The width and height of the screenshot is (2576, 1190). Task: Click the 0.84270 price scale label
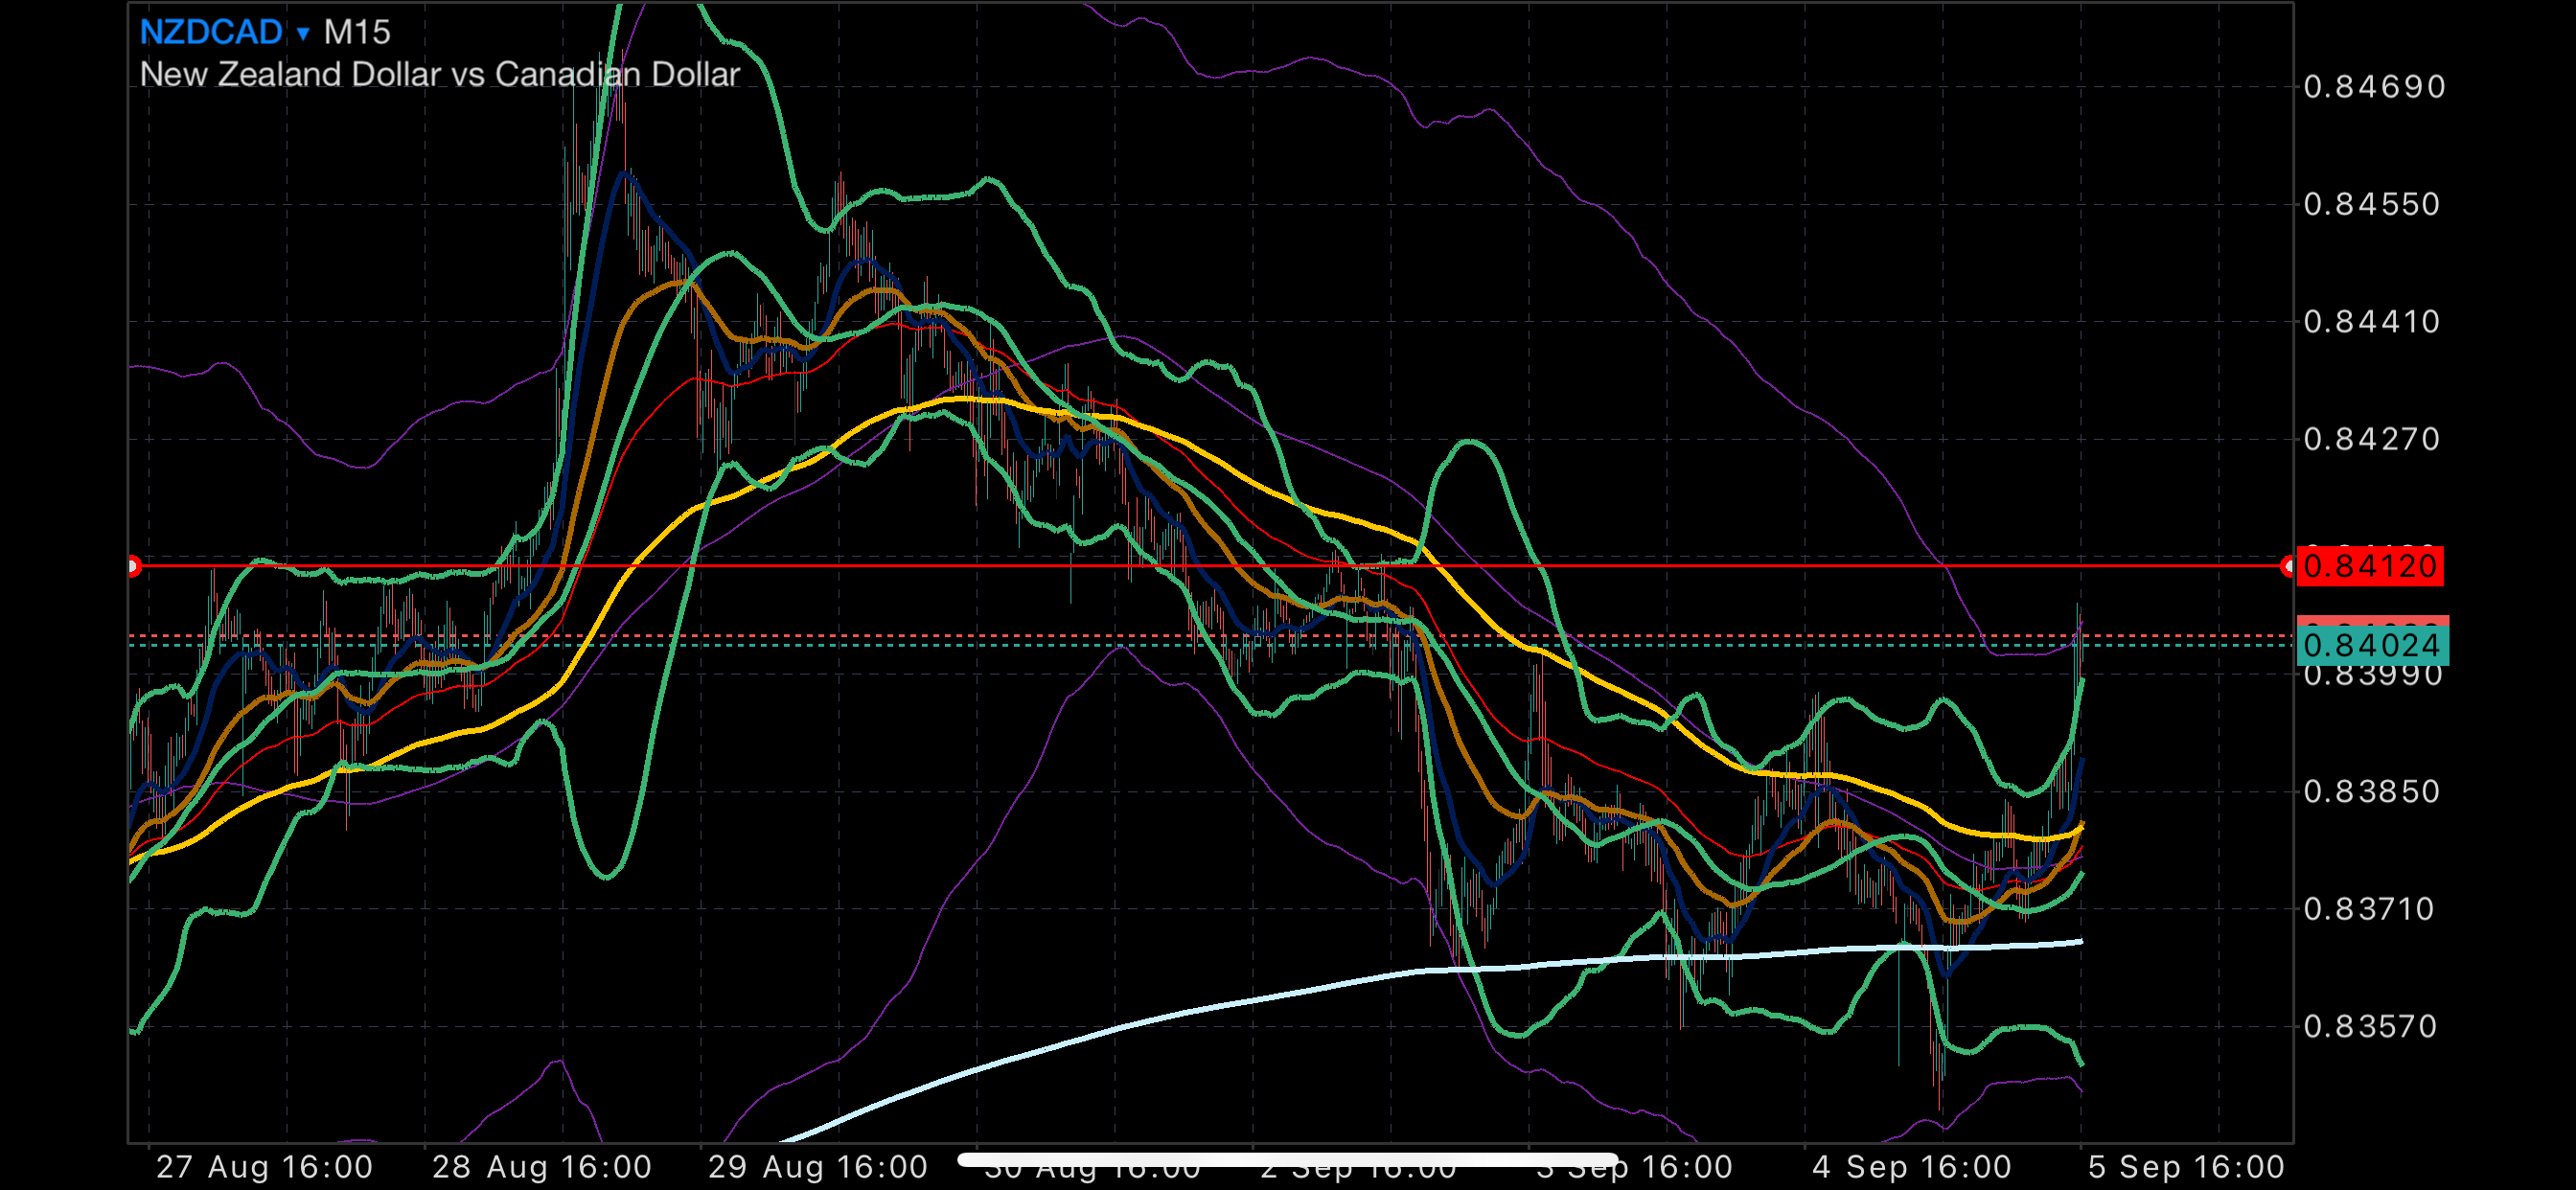tap(2371, 440)
